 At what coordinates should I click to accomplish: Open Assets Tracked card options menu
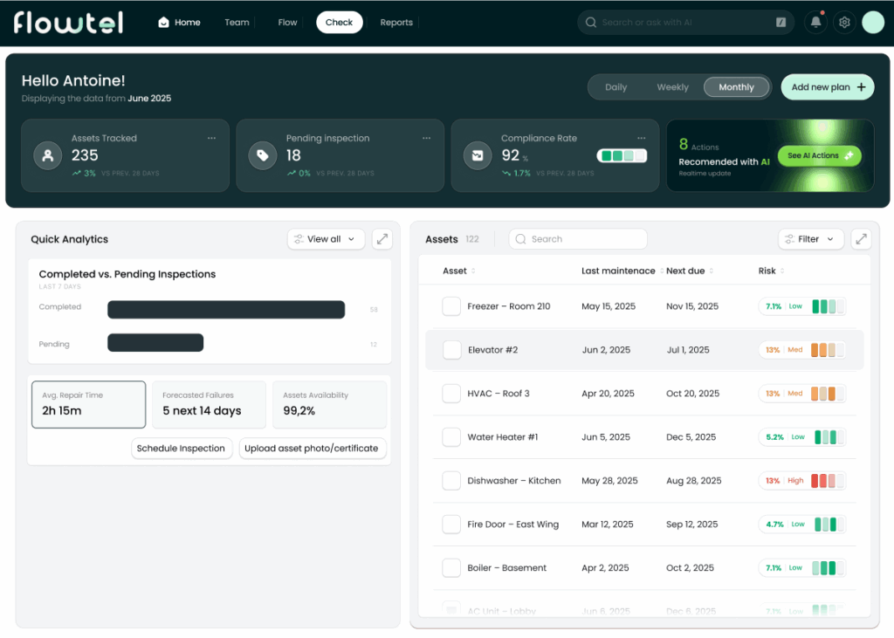211,138
